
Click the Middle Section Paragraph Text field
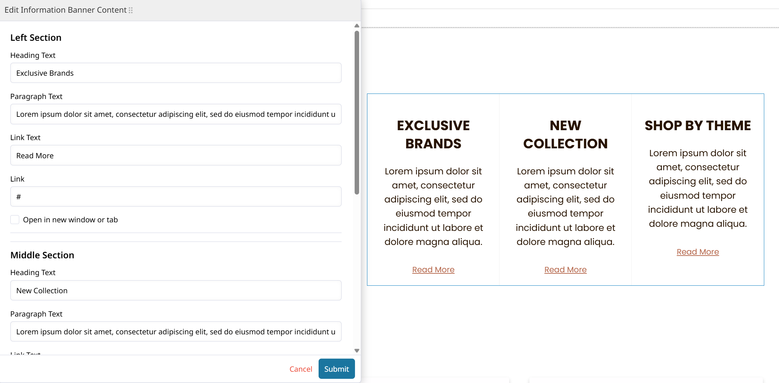click(x=176, y=332)
